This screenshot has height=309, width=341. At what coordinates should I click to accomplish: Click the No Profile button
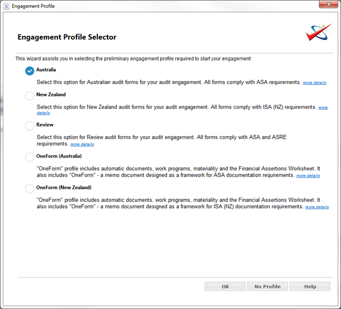(268, 286)
